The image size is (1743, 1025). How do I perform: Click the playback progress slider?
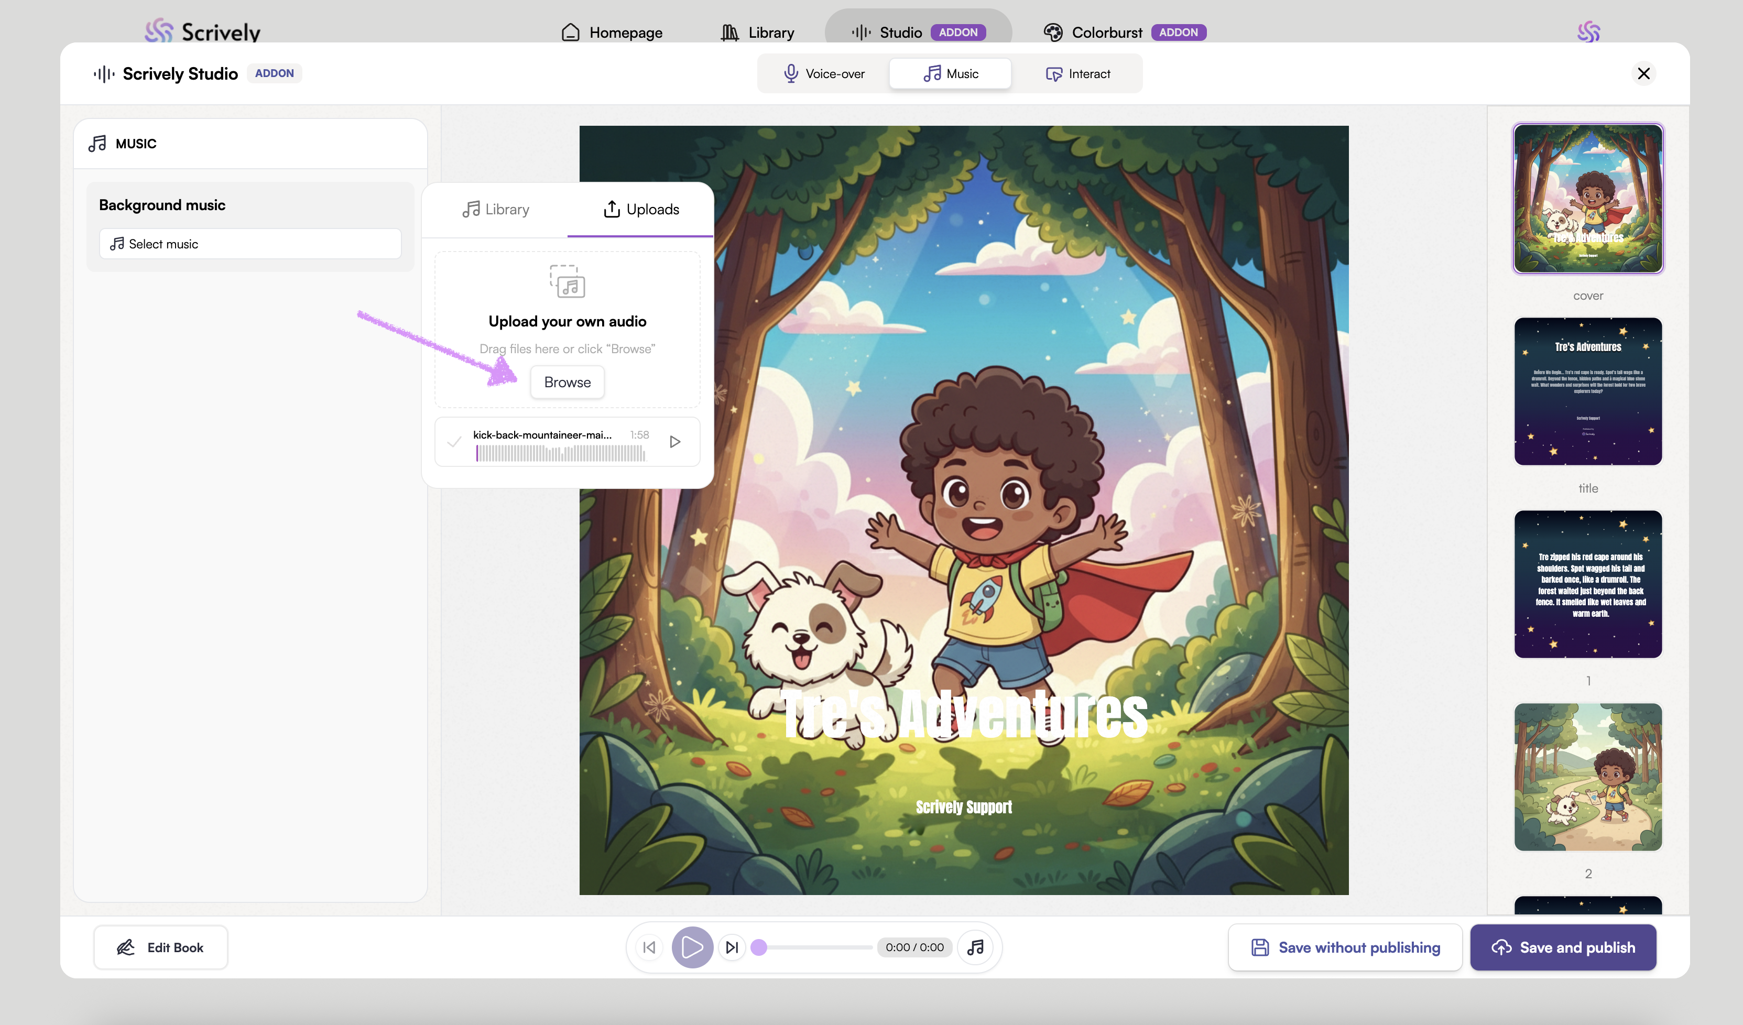(x=816, y=947)
